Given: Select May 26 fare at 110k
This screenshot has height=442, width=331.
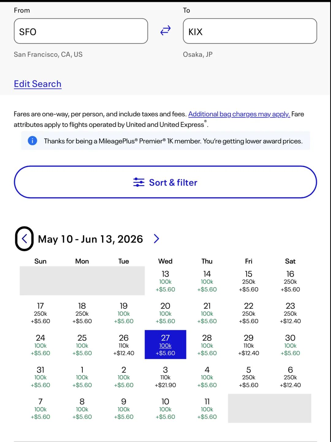Looking at the screenshot, I should [124, 345].
